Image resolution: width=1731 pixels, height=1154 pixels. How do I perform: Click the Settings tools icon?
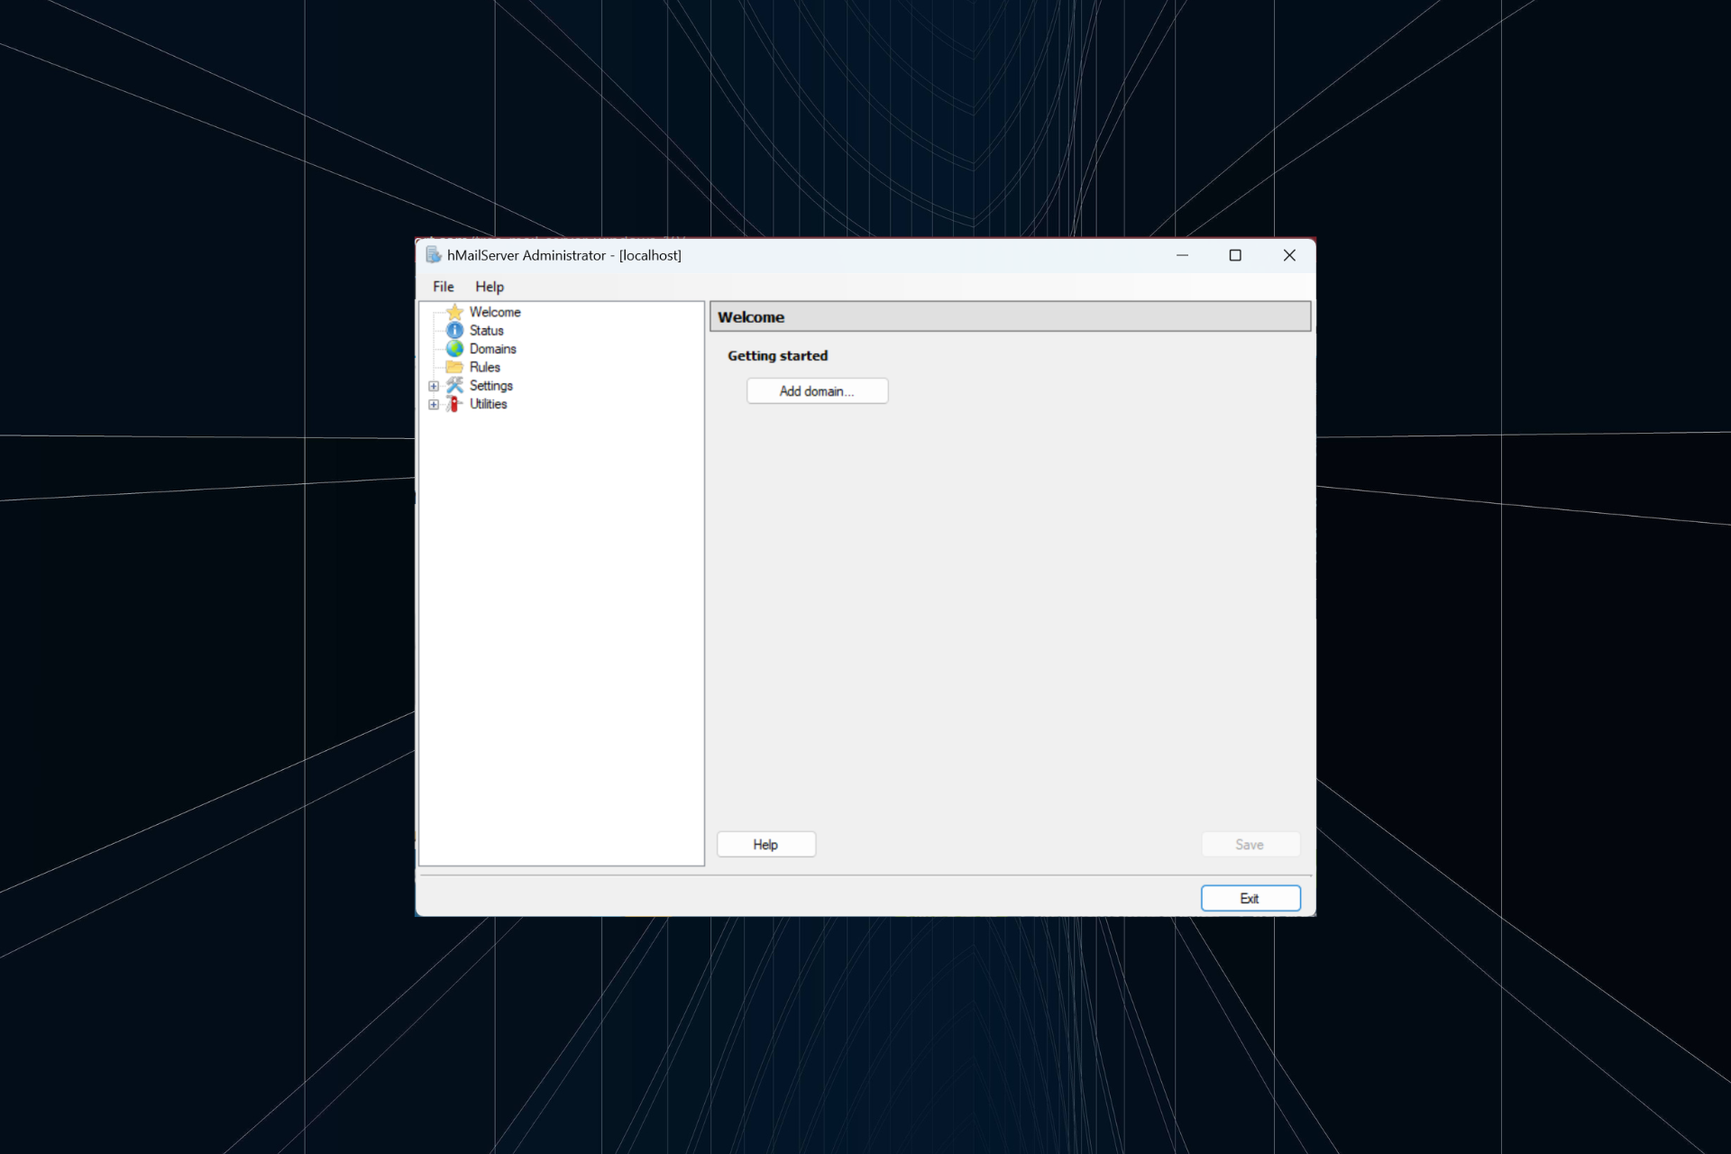tap(454, 386)
